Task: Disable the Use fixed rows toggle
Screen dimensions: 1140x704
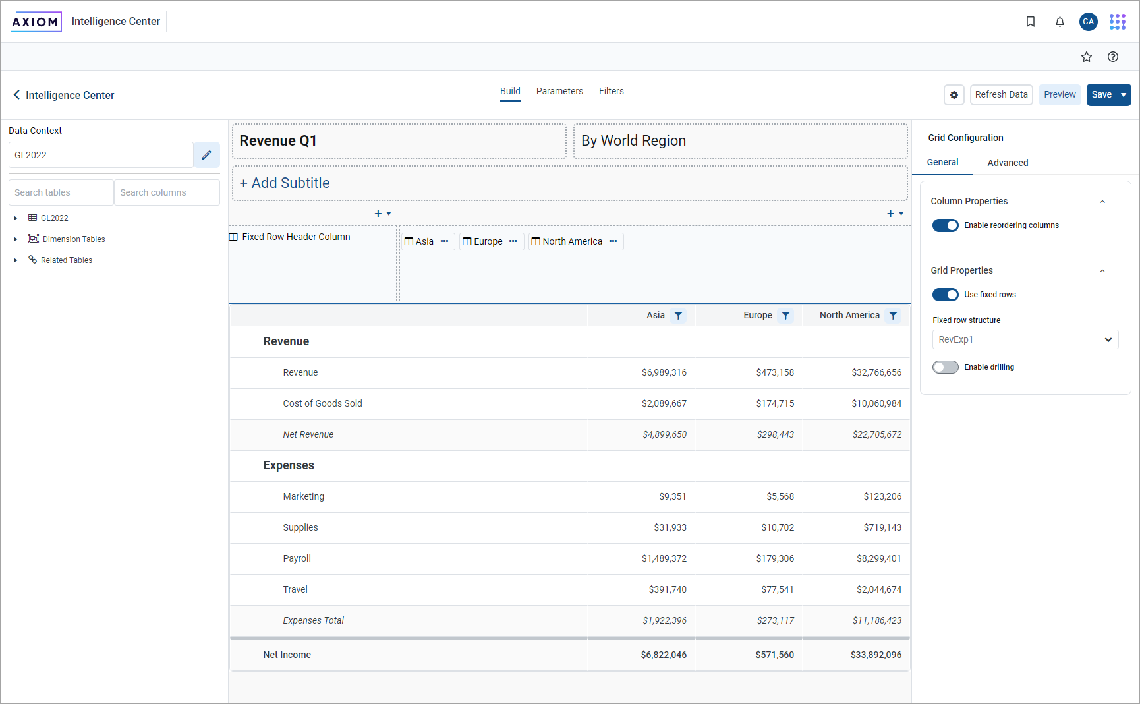Action: point(945,295)
